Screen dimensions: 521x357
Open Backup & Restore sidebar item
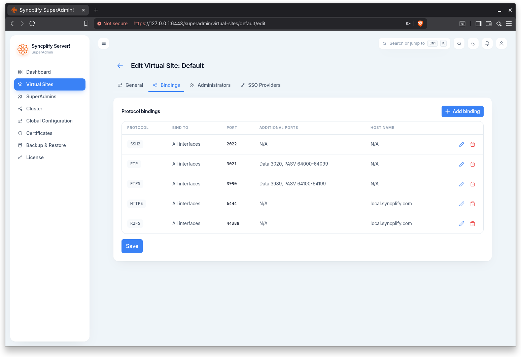(50, 145)
